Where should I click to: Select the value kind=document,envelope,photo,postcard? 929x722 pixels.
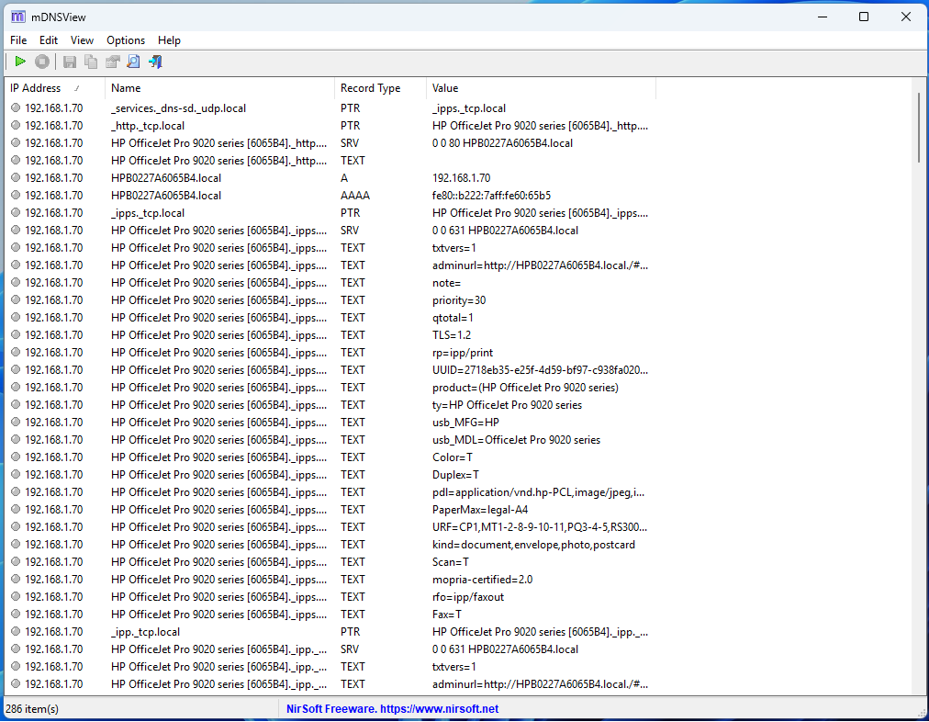click(533, 544)
